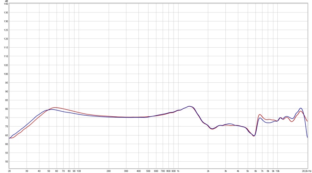
Task: Click the 2k frequency axis label
Action: point(208,171)
